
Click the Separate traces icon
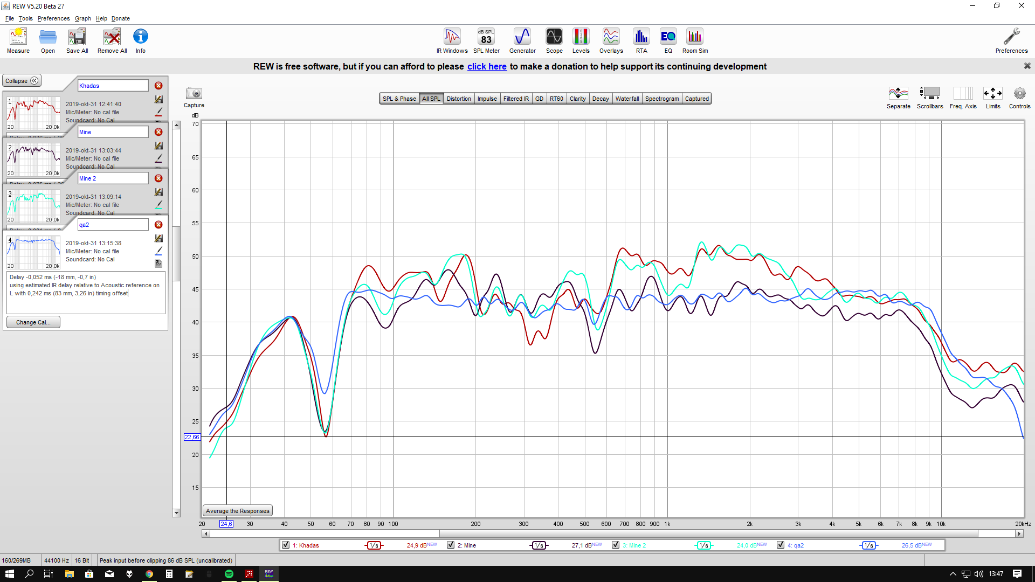pyautogui.click(x=898, y=98)
